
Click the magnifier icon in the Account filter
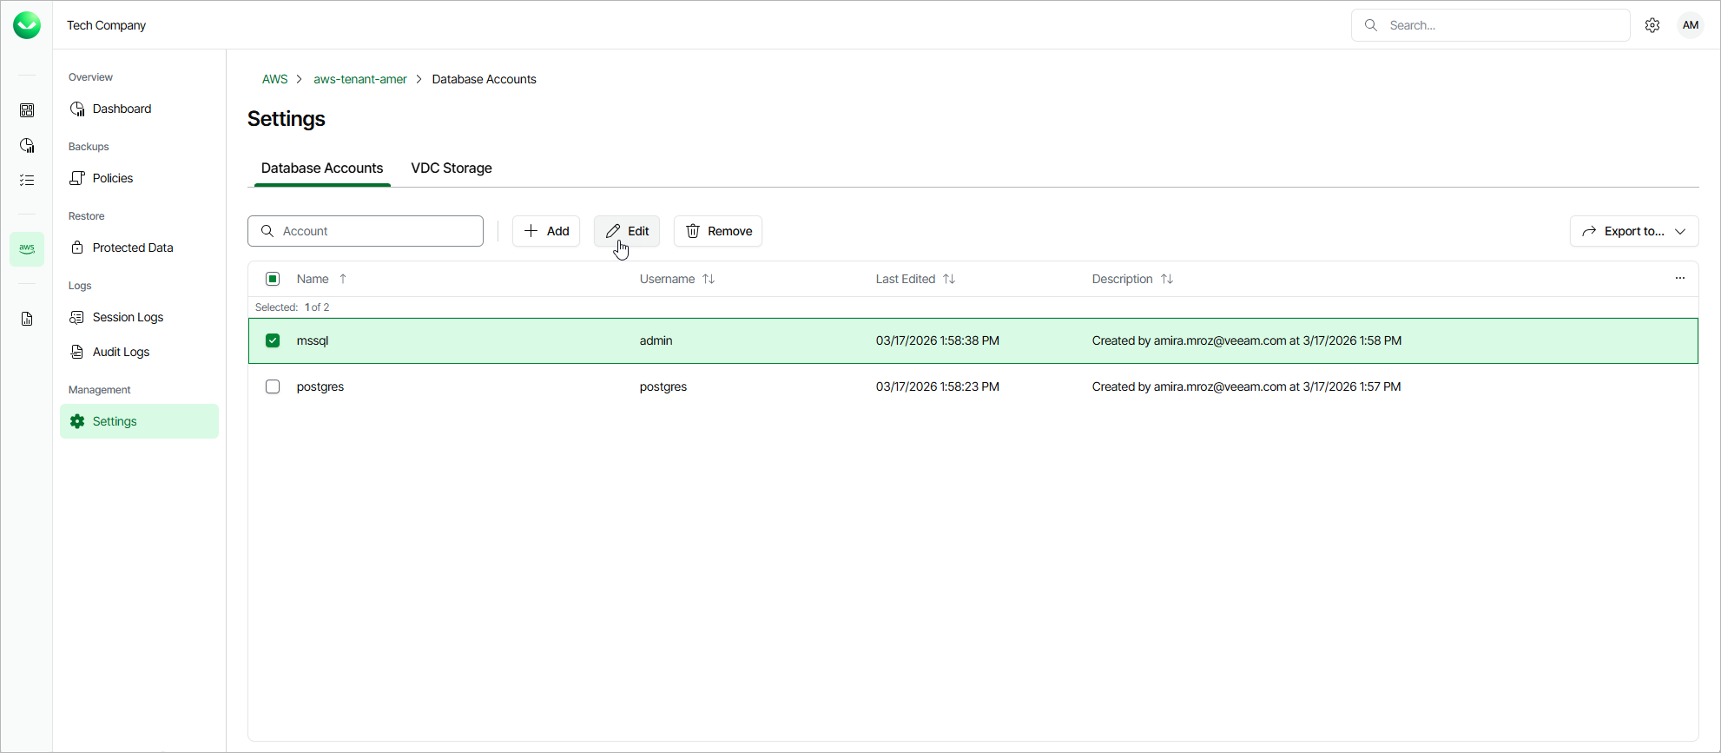coord(267,231)
